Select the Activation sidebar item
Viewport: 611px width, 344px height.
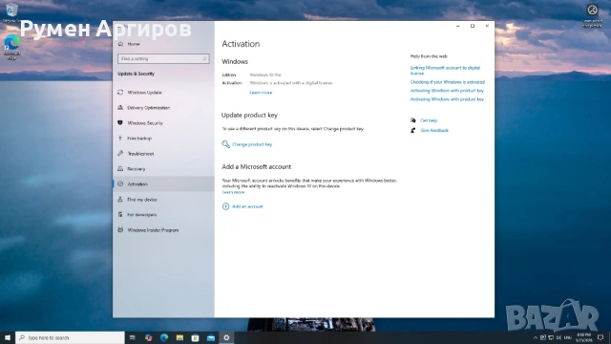point(163,184)
